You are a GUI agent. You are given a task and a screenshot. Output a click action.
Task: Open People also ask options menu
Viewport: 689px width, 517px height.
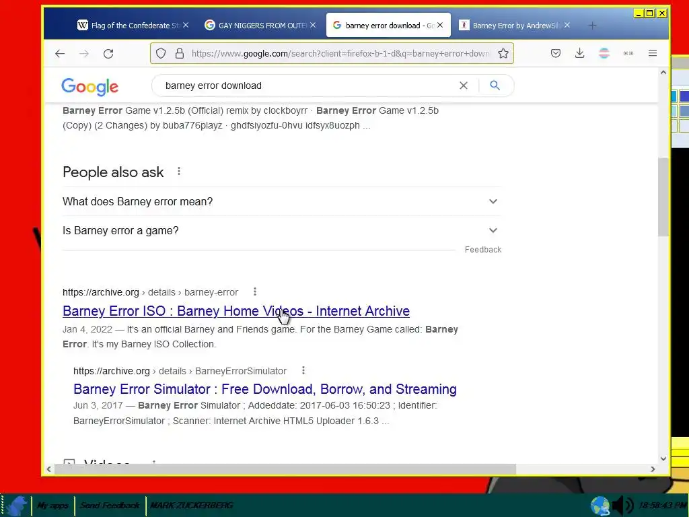click(x=179, y=172)
